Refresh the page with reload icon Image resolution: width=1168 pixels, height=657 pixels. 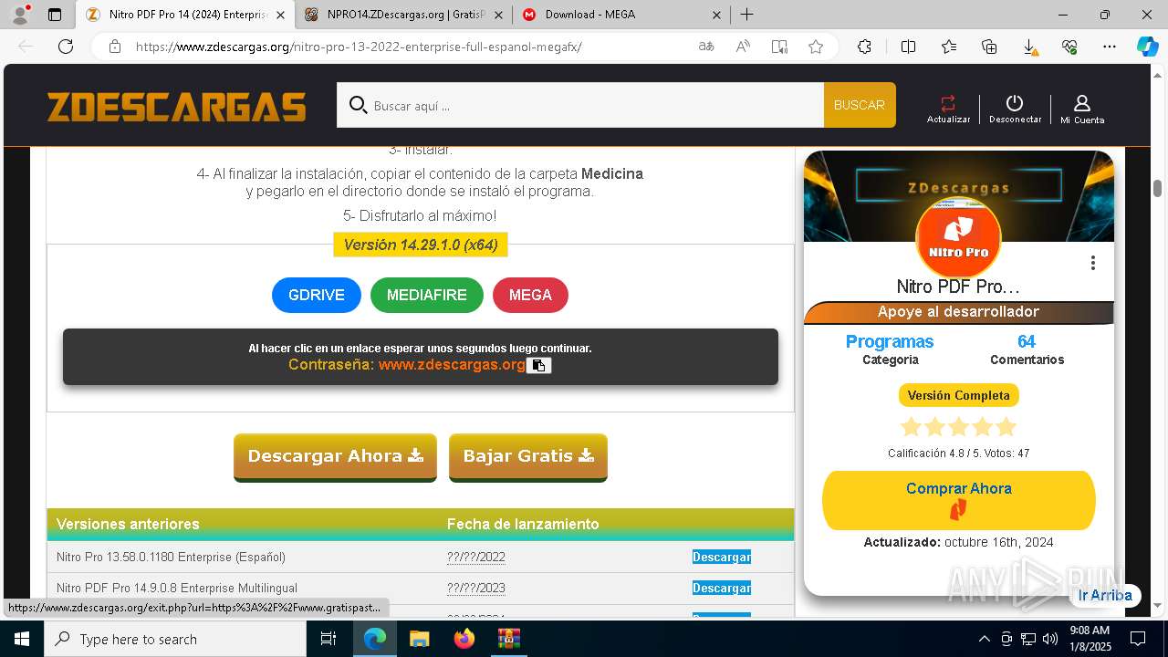(x=66, y=47)
